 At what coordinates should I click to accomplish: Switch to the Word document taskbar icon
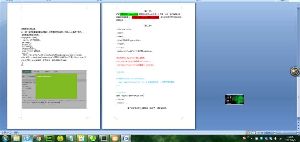coord(126,138)
